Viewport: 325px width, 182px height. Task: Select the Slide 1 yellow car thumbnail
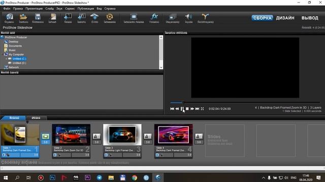pyautogui.click(x=20, y=135)
